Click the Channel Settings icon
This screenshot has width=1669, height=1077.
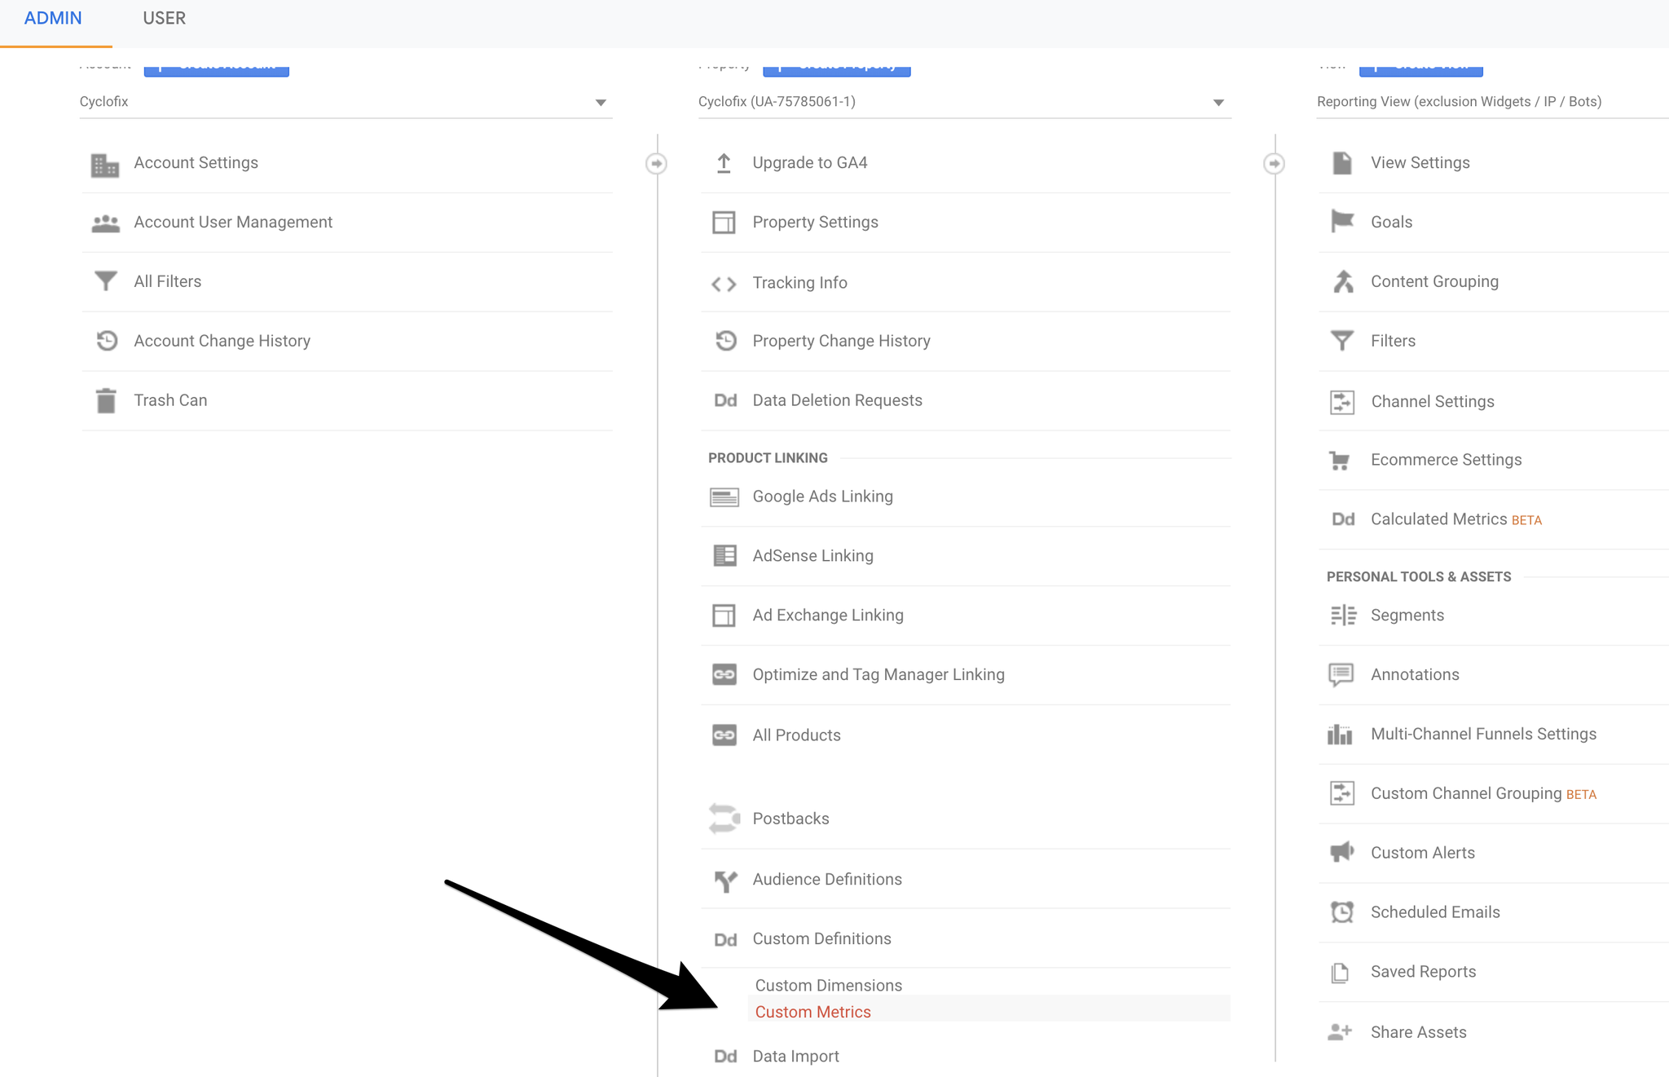pos(1342,402)
